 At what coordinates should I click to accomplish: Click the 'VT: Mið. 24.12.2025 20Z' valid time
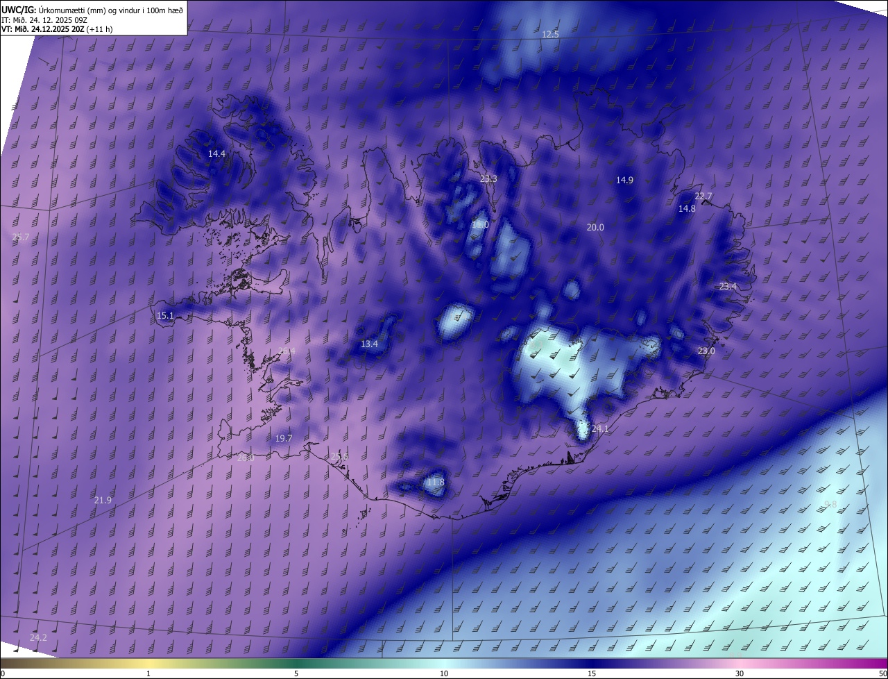(44, 29)
